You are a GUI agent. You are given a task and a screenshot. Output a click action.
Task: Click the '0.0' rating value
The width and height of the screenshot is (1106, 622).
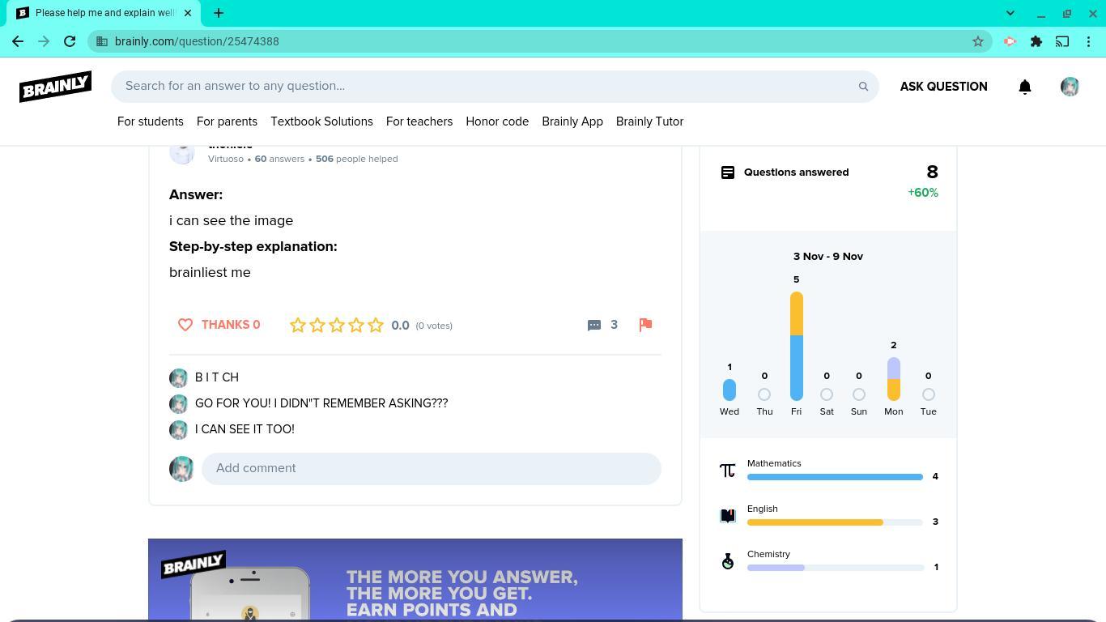point(400,326)
